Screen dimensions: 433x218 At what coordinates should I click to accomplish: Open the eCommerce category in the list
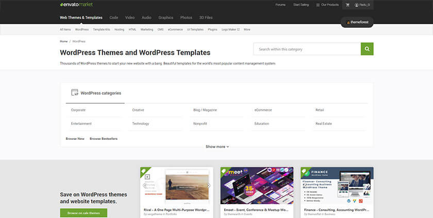coord(263,110)
